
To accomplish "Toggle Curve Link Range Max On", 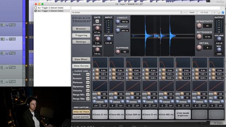I will [x=88, y=99].
